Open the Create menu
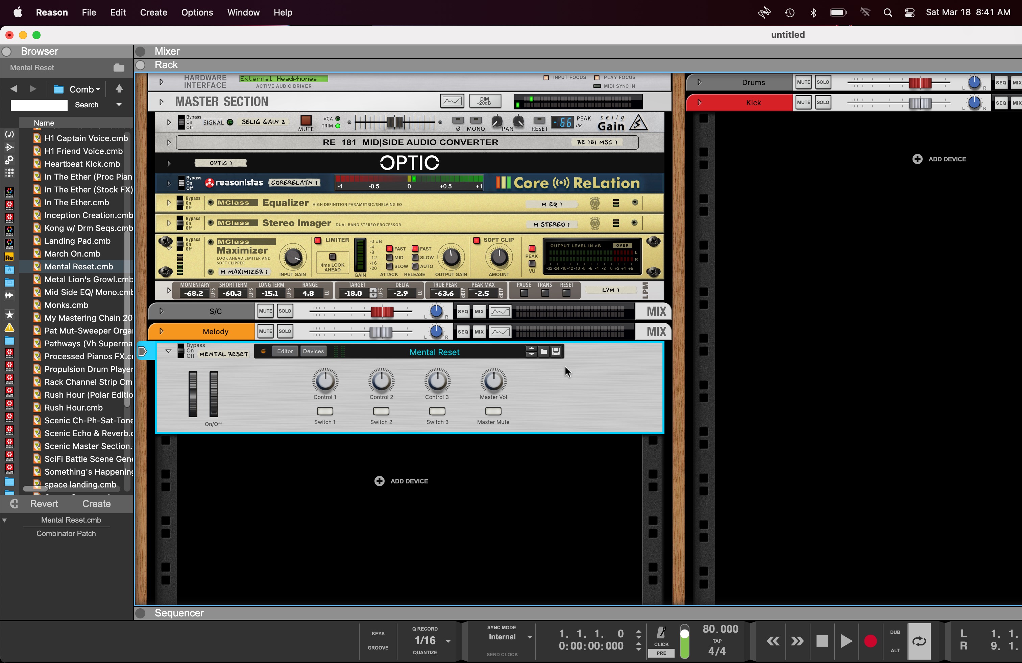 (153, 12)
